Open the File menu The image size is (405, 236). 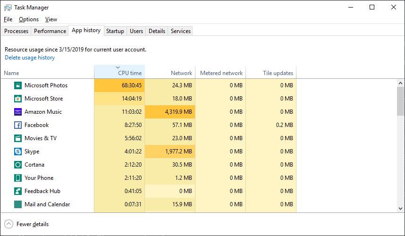tap(8, 19)
